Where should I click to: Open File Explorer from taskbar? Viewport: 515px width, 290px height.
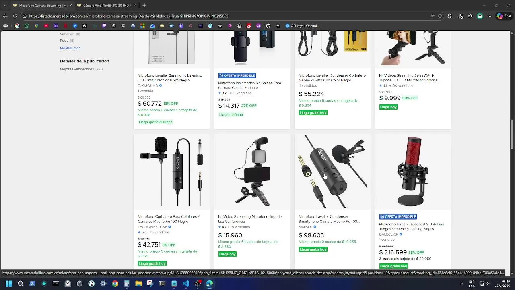click(x=138, y=284)
